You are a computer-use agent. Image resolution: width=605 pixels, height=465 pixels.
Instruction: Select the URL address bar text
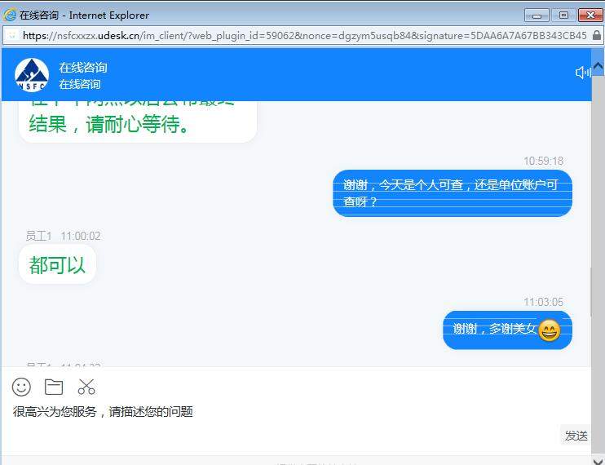(304, 36)
